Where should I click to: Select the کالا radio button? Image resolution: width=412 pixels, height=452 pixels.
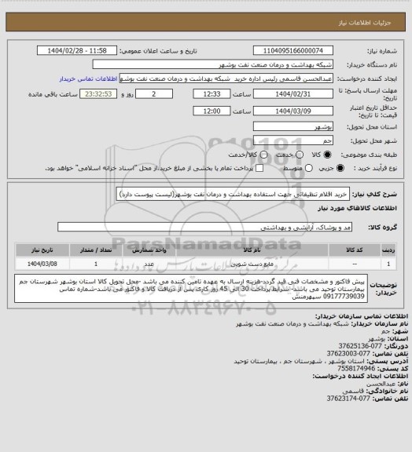[x=327, y=155]
